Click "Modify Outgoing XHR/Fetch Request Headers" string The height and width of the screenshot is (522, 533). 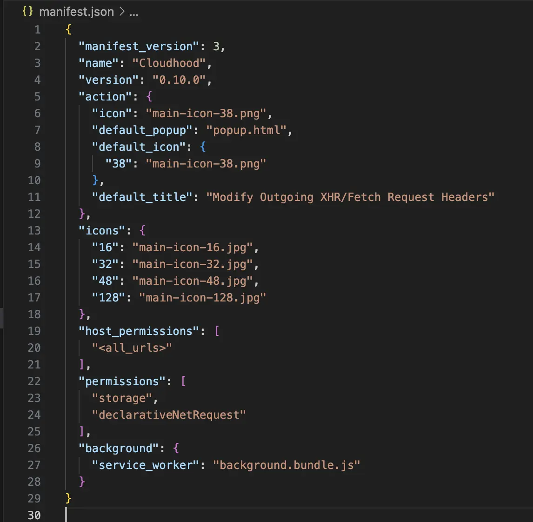[x=350, y=197]
